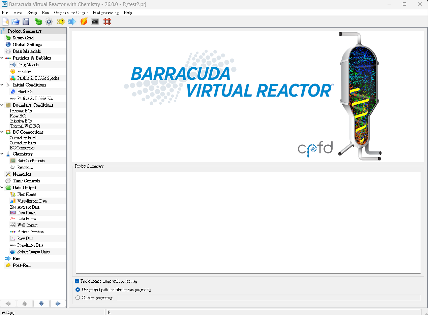Open the Run menu in menu bar
The image size is (428, 315).
[x=45, y=12]
